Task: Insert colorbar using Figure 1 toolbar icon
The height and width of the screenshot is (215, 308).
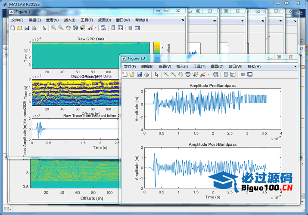Action: (113, 28)
